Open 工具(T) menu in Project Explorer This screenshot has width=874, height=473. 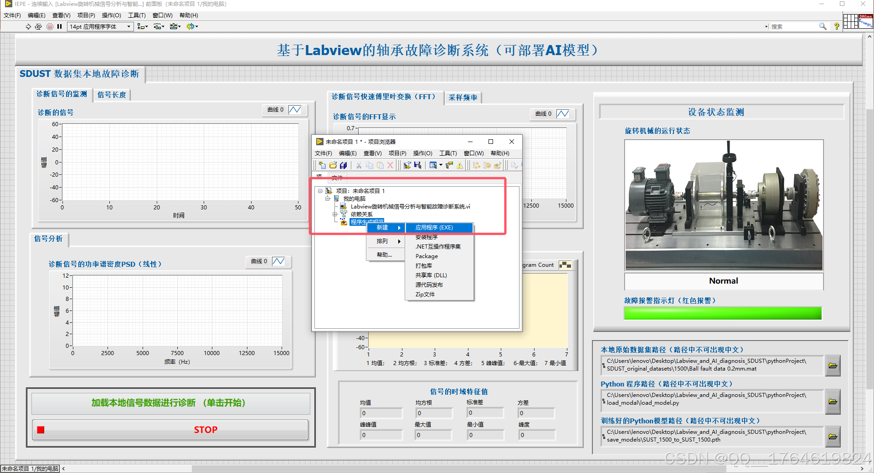tap(448, 153)
